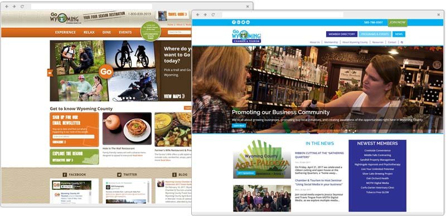Click the PROGRAMS & EVENTS button

pos(375,34)
